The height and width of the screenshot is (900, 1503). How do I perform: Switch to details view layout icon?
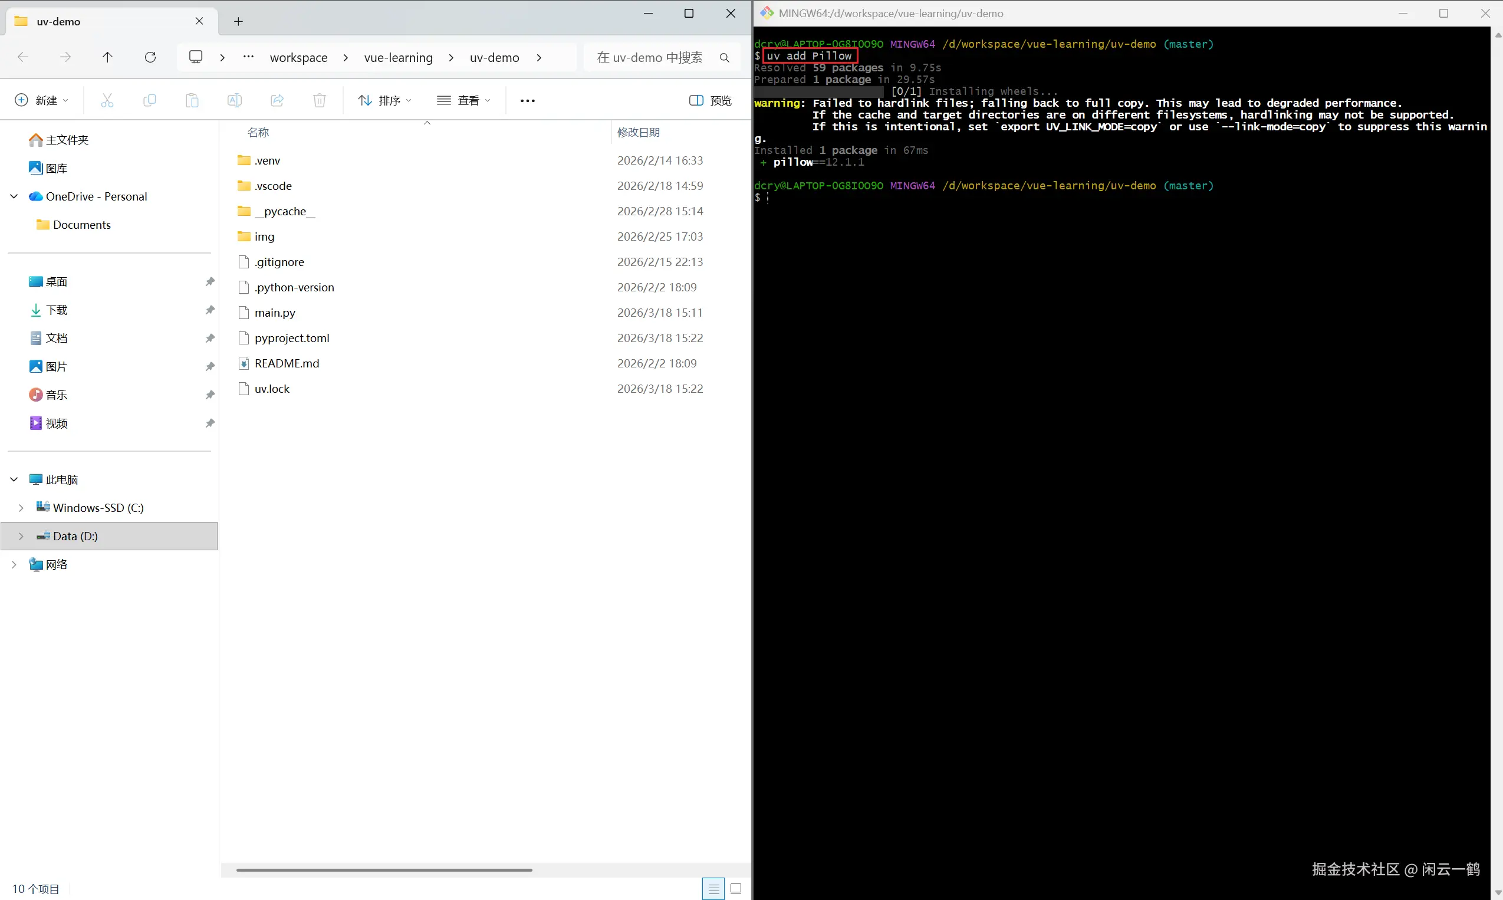[x=713, y=889]
